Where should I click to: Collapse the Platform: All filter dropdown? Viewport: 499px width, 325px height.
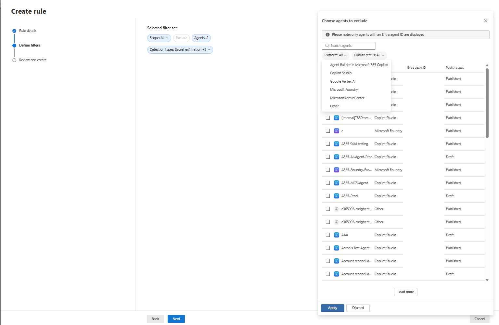coord(336,55)
